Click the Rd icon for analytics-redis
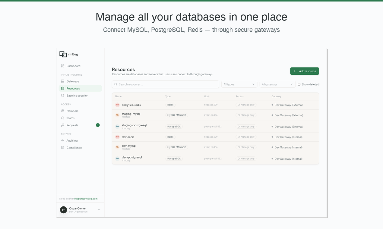The height and width of the screenshot is (229, 383). [x=117, y=105]
